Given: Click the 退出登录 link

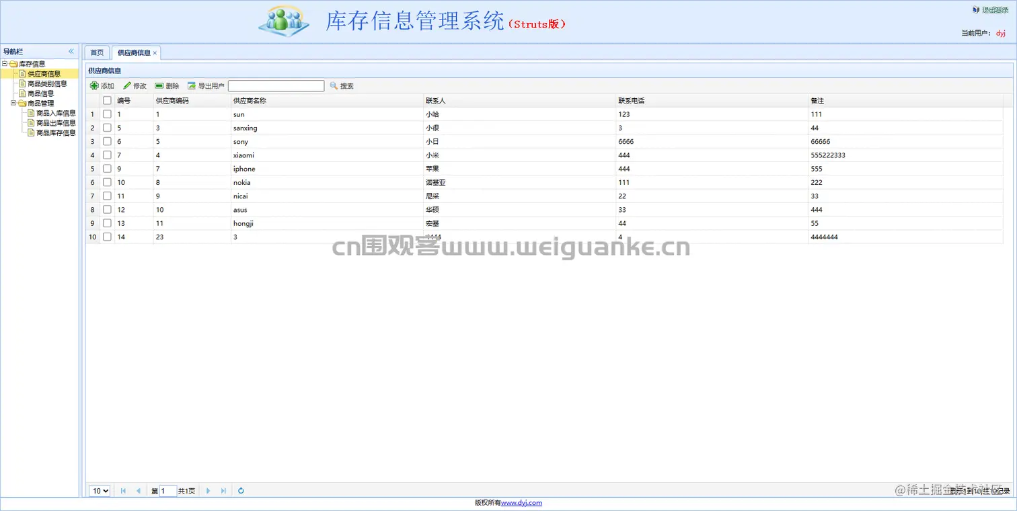Looking at the screenshot, I should click(x=995, y=10).
